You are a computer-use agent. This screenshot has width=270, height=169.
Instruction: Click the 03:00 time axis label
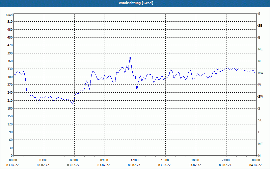44,160
